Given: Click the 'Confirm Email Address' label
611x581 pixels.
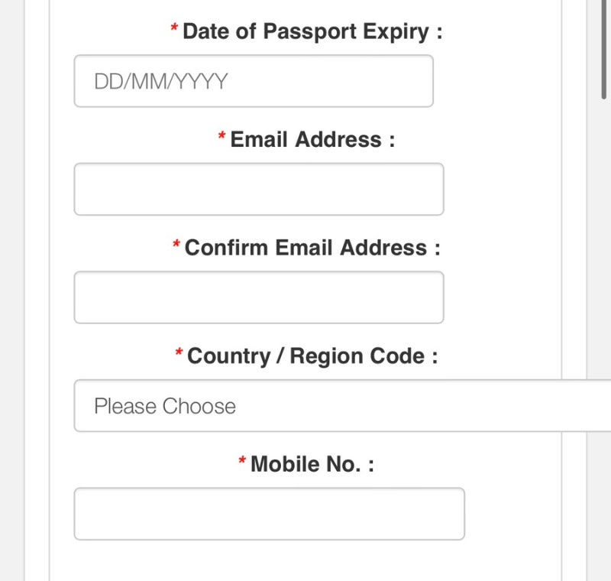Looking at the screenshot, I should point(312,248).
